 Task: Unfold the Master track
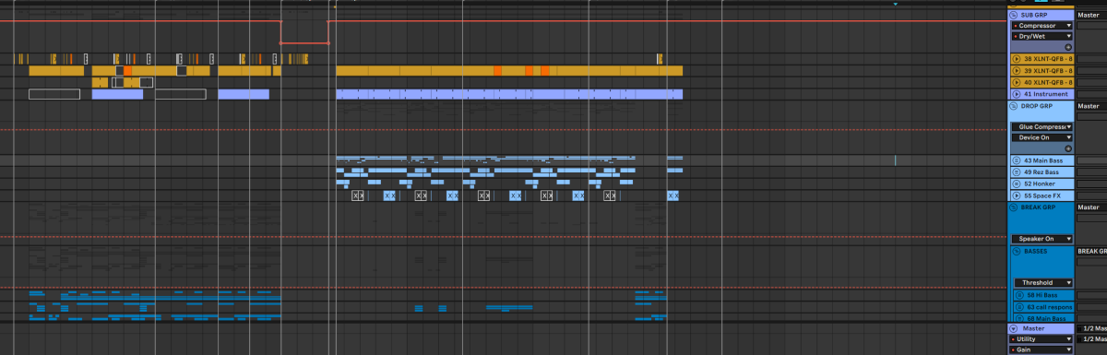click(1013, 328)
